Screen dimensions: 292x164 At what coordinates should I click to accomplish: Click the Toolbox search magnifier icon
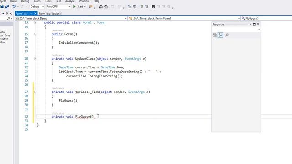click(8, 18)
